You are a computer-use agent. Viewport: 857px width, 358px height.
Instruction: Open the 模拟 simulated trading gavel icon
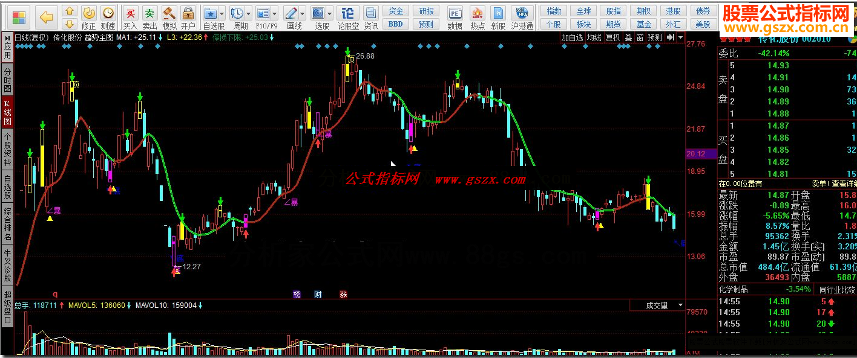pos(169,17)
